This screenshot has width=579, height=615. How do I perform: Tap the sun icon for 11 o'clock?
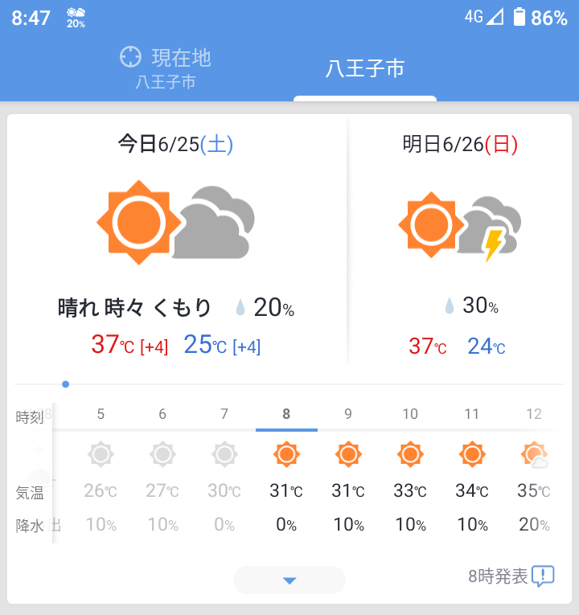point(472,455)
